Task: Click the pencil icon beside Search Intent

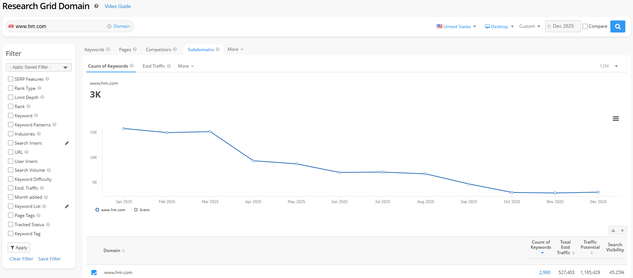Action: (x=67, y=143)
